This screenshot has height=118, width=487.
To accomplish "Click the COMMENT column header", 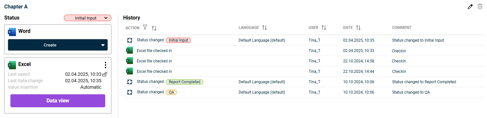I will click(x=402, y=28).
